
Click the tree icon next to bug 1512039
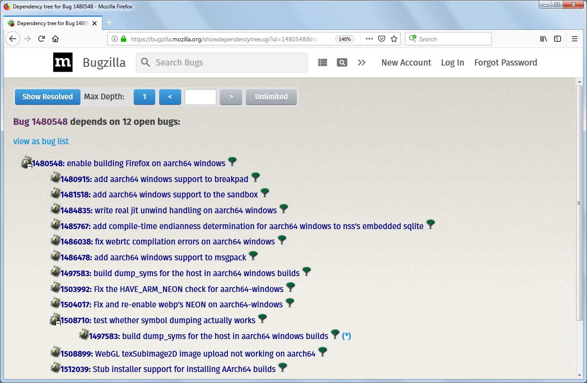pyautogui.click(x=283, y=368)
